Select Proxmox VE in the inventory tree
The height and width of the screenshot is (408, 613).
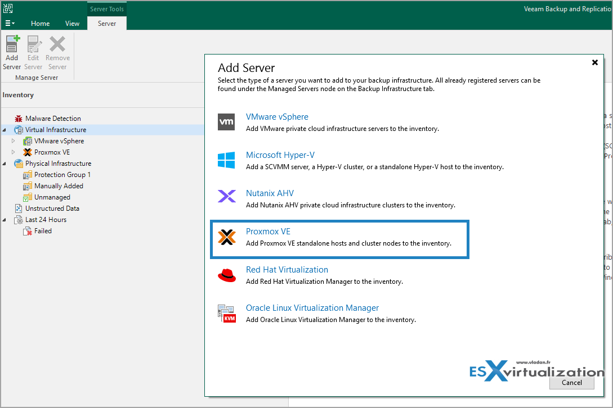pos(52,152)
